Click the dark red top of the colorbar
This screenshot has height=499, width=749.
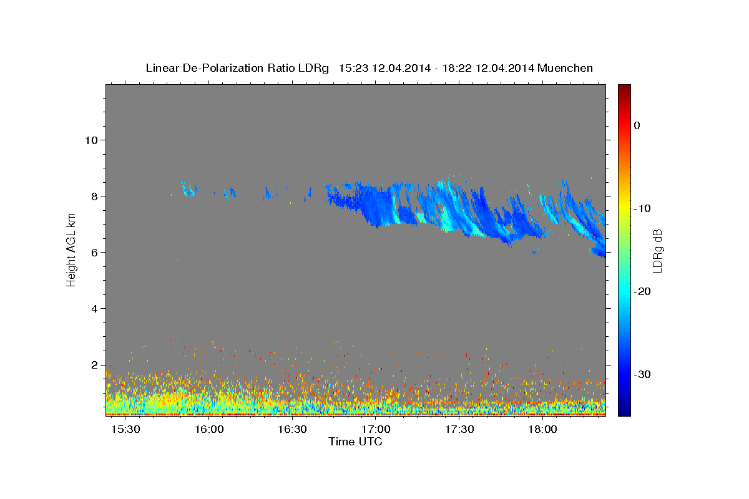click(x=624, y=89)
